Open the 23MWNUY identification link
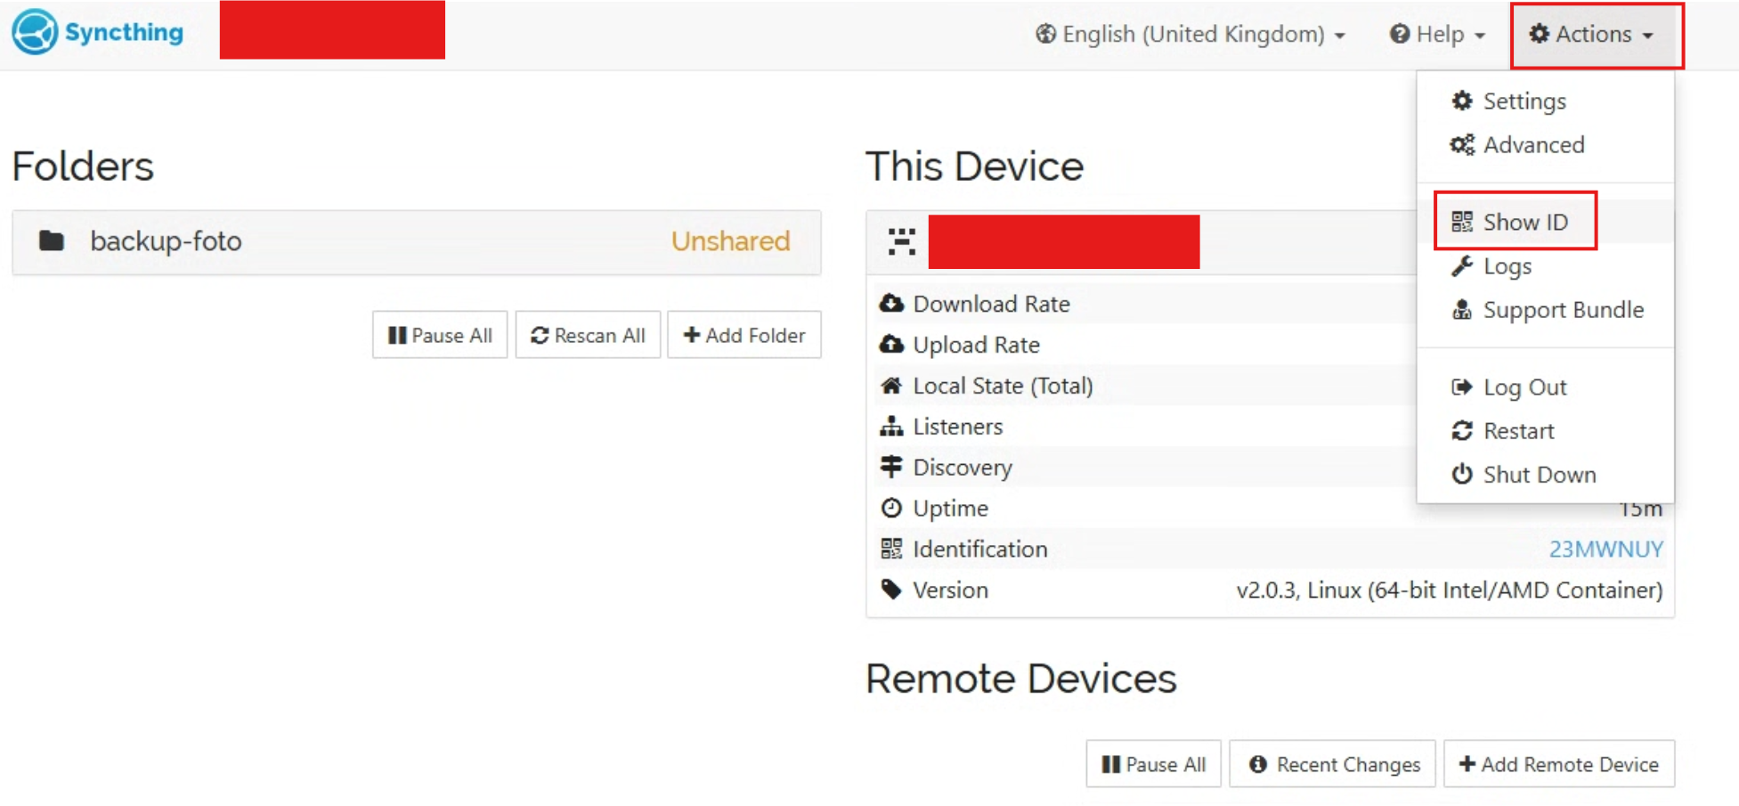This screenshot has height=806, width=1739. click(x=1606, y=549)
